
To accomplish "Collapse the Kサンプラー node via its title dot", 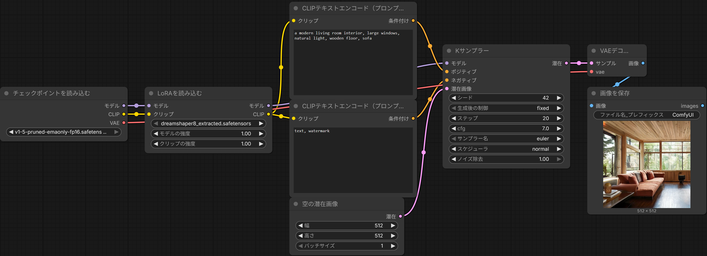I will pos(449,51).
